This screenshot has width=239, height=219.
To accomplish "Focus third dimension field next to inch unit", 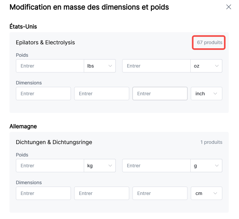I will tap(160, 94).
